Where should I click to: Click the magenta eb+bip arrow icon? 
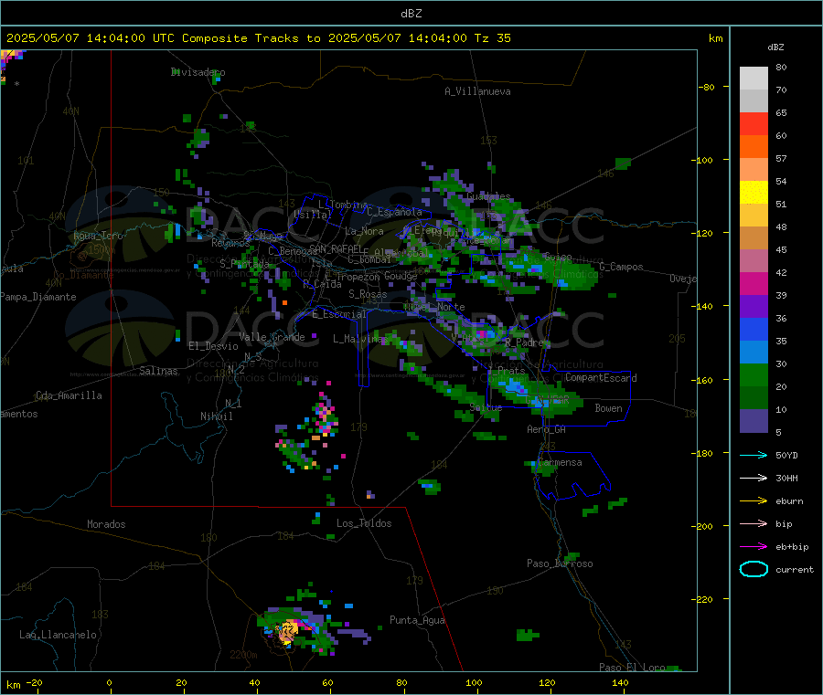pos(754,546)
